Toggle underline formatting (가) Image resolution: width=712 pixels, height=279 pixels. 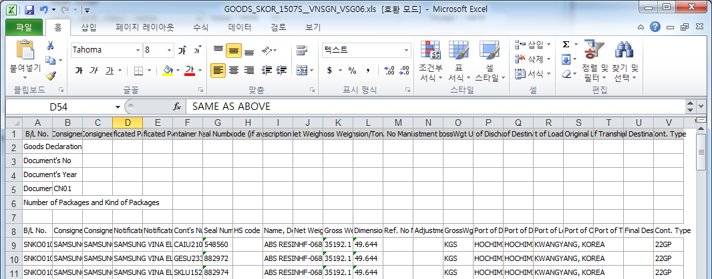[x=110, y=71]
